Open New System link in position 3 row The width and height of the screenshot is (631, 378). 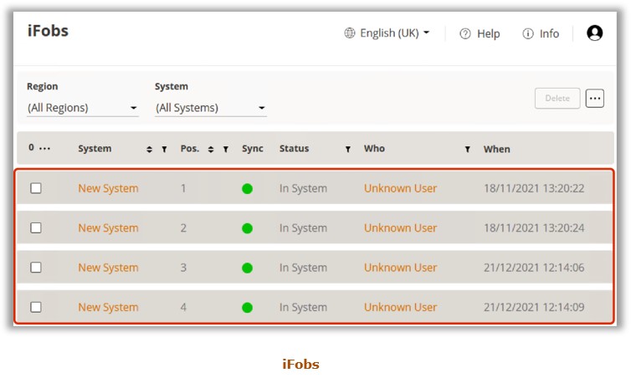(x=108, y=268)
